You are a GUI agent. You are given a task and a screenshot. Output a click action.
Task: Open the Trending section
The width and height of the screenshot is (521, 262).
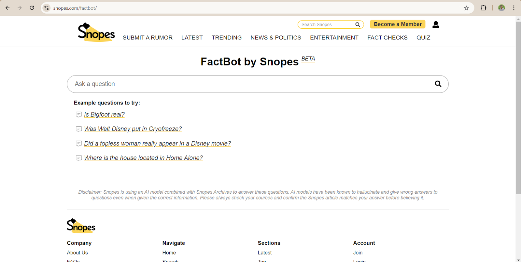coord(227,38)
